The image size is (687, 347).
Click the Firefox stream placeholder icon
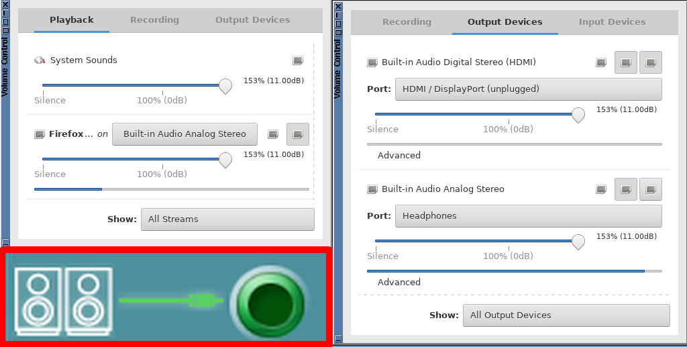pyautogui.click(x=40, y=134)
